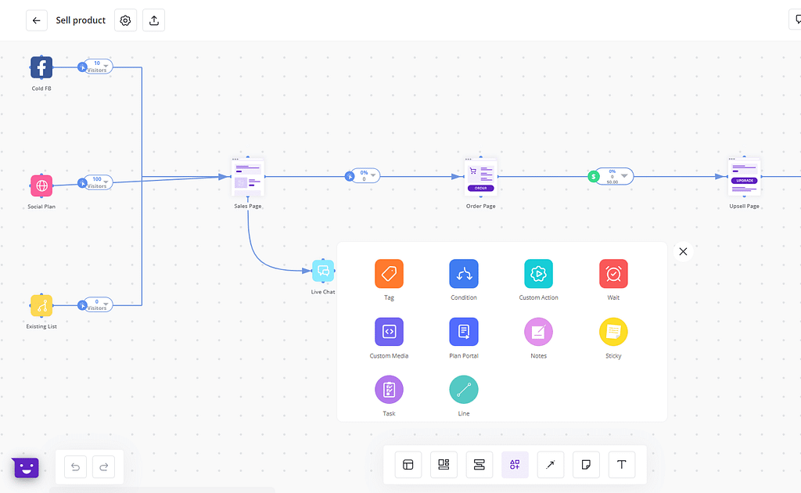Go back using the arrow button
801x493 pixels.
click(37, 20)
